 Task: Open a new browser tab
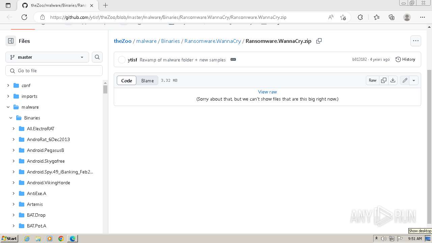[105, 5]
